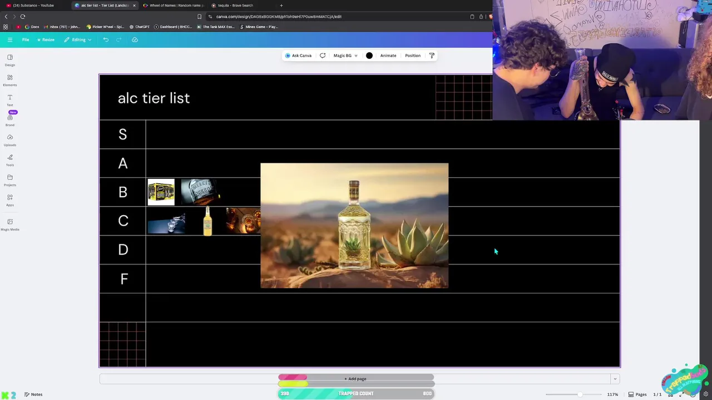Click the Ask Canva button
Viewport: 712px width, 400px height.
click(298, 56)
